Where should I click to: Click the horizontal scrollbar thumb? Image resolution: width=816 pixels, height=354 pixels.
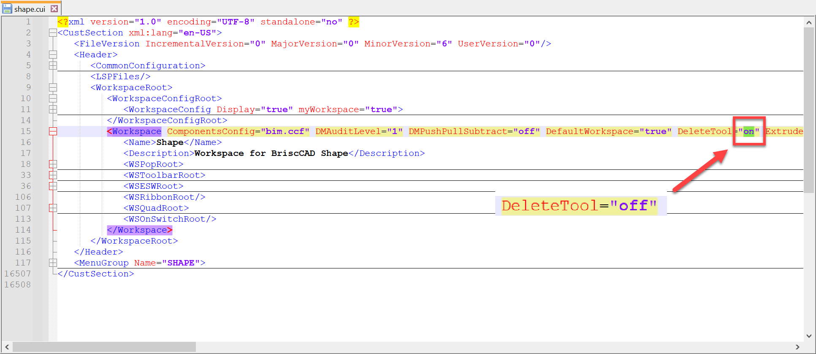(x=104, y=347)
